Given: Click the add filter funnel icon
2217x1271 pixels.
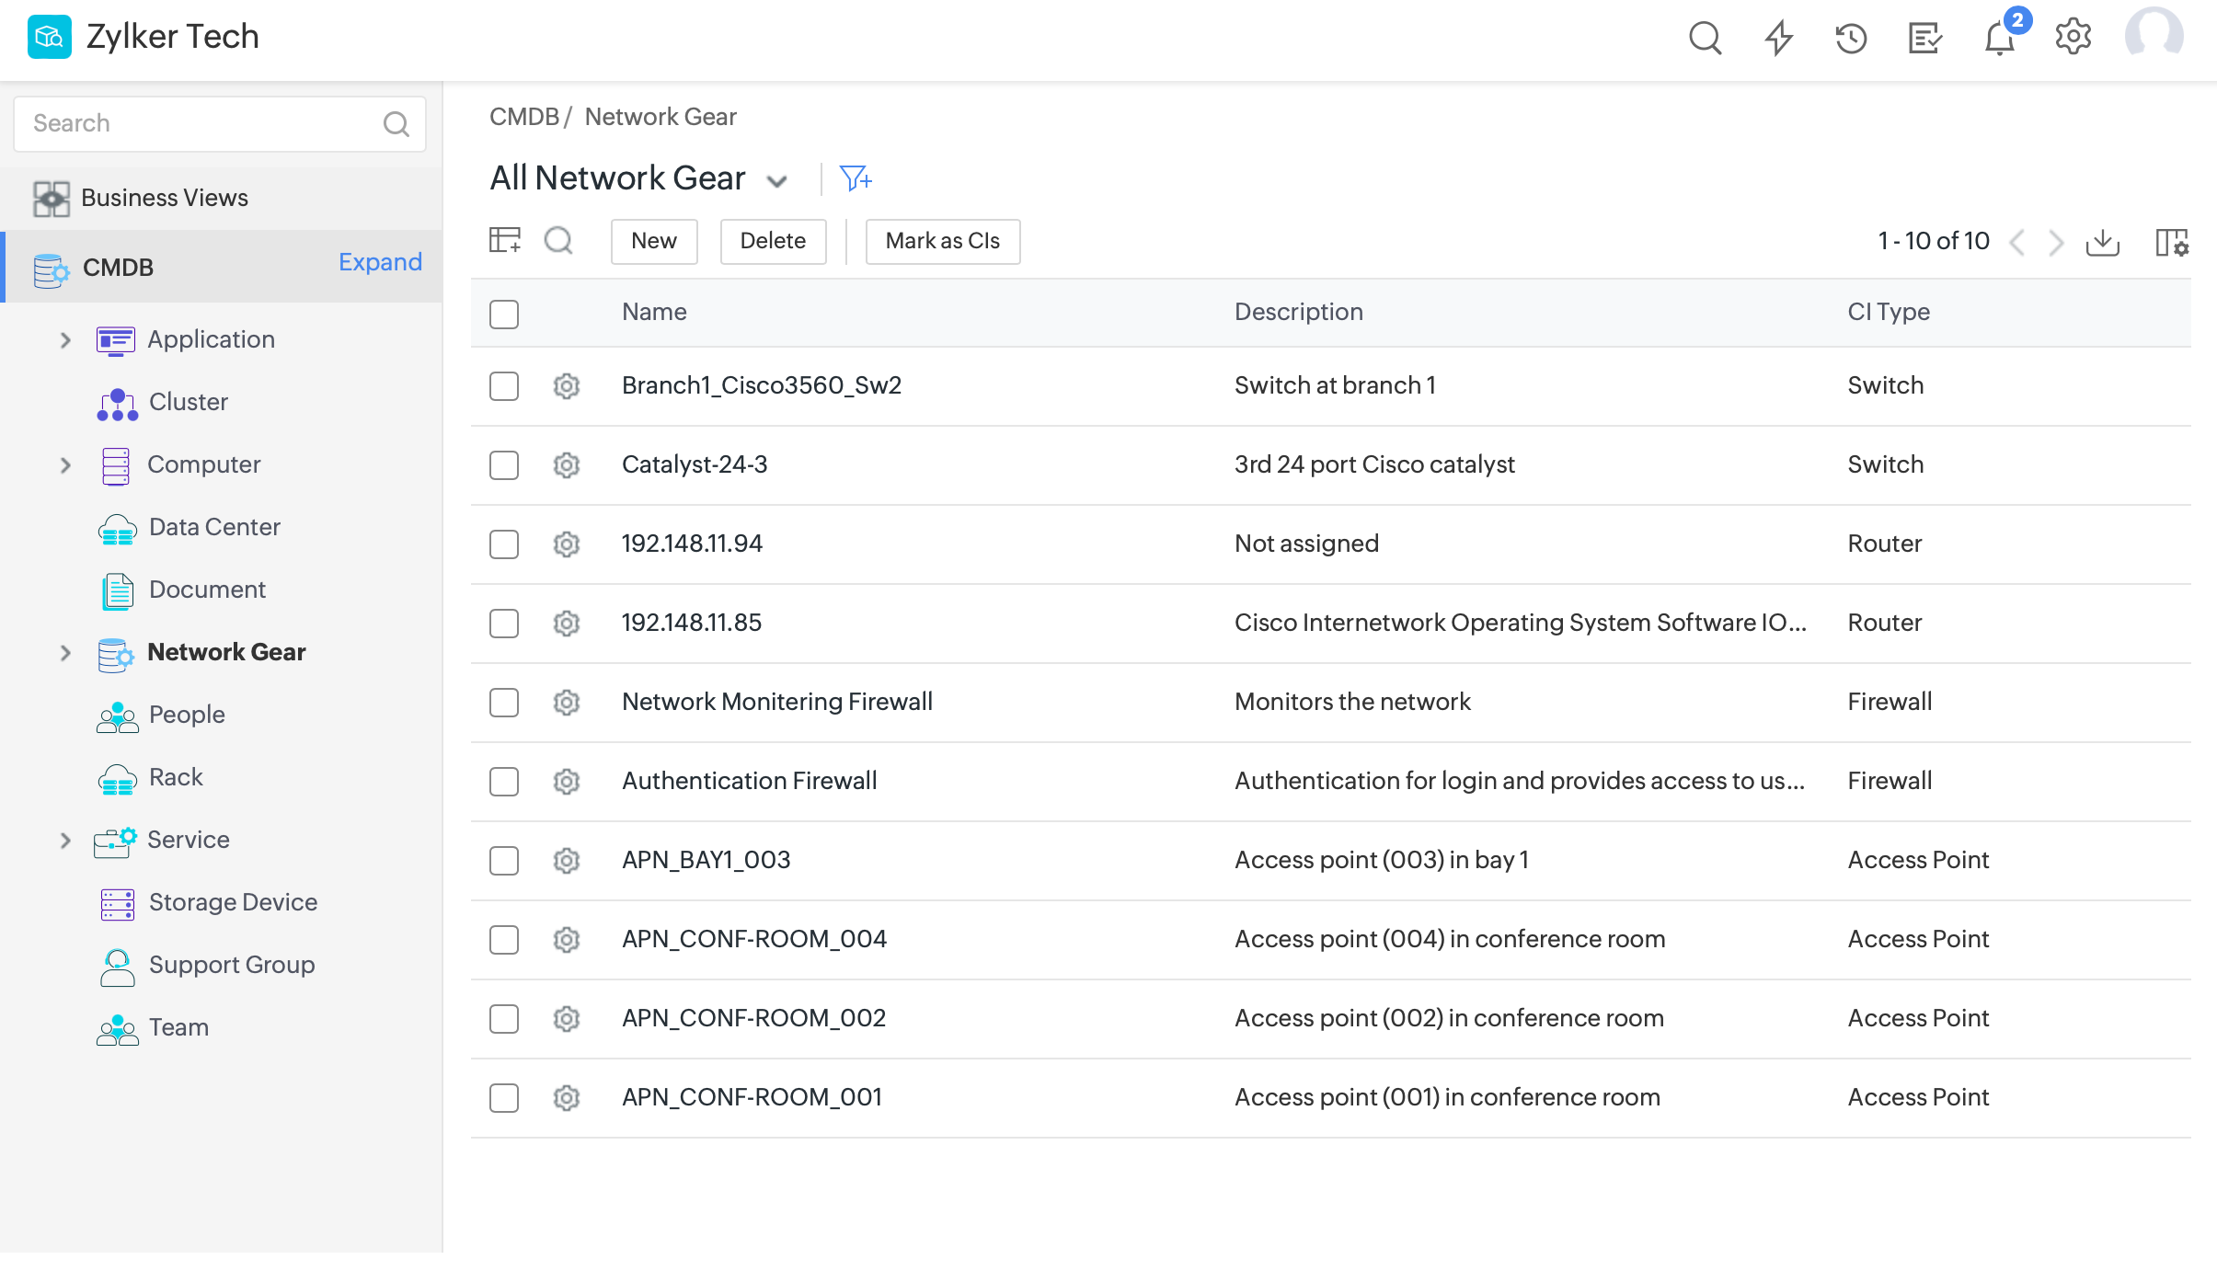Looking at the screenshot, I should click(856, 177).
